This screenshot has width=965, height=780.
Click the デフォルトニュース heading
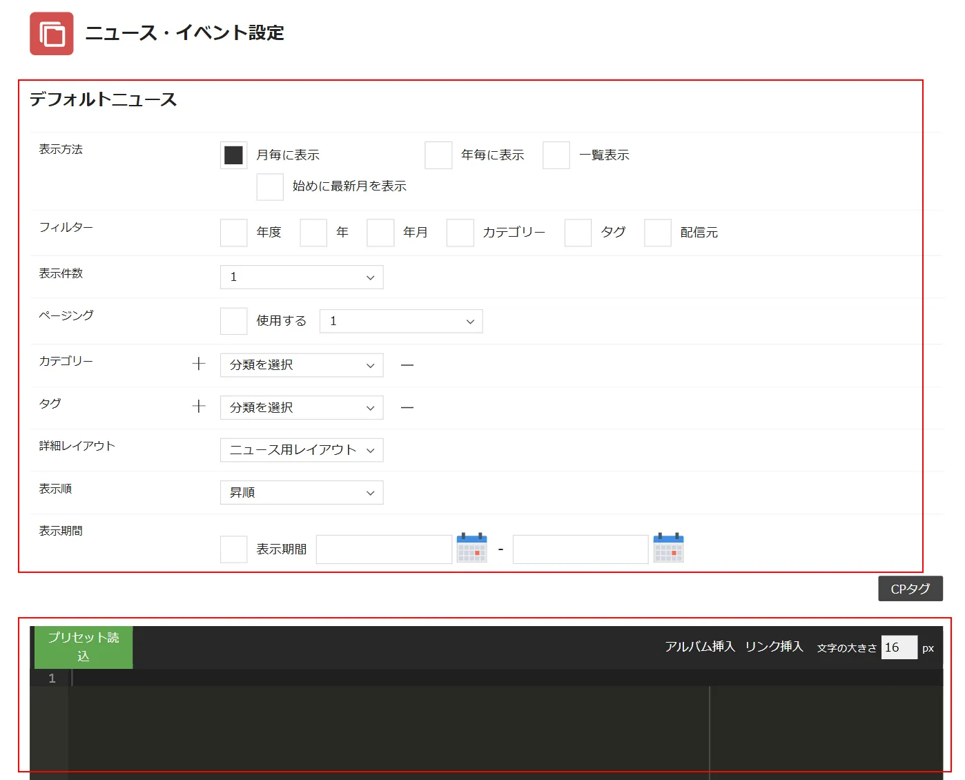coord(103,99)
